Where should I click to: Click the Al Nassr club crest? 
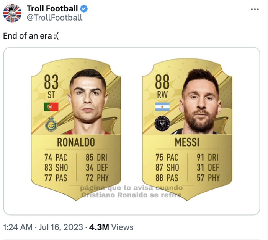click(51, 124)
